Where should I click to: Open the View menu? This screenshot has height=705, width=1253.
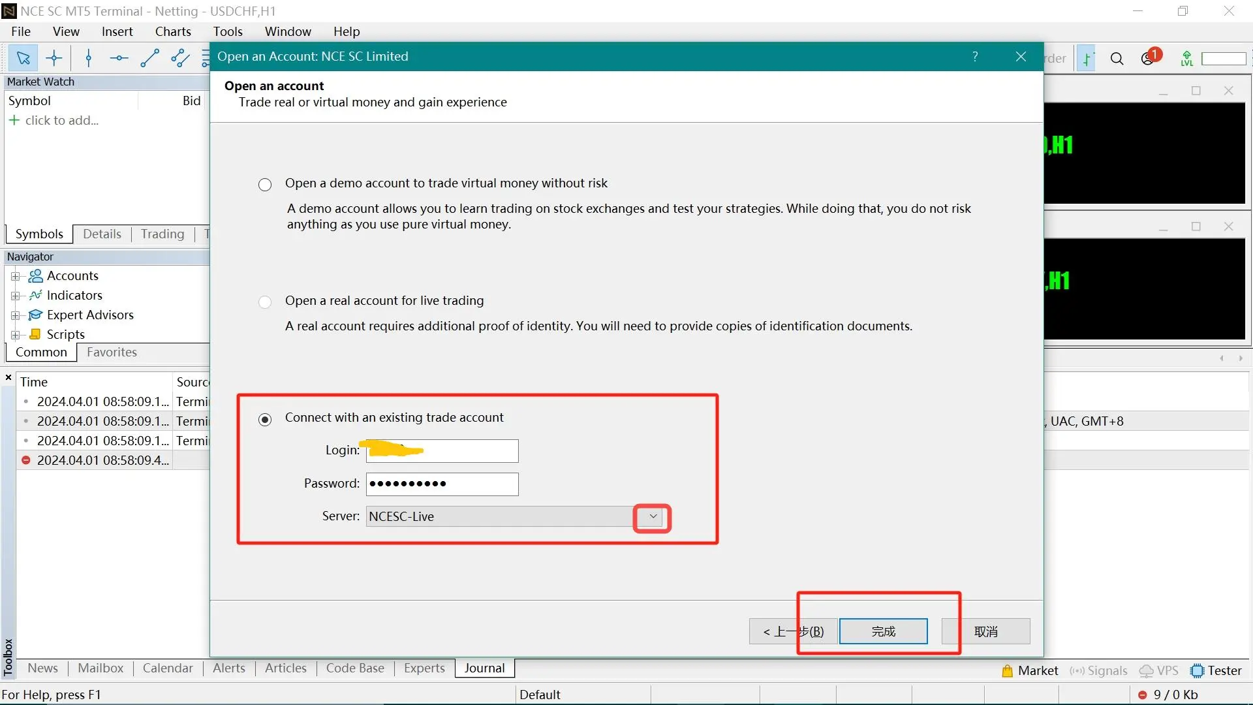point(66,31)
